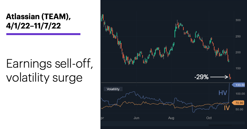The height and width of the screenshot is (129, 247).
Task: Click the last red candlestick after the gap
Action: (x=231, y=78)
